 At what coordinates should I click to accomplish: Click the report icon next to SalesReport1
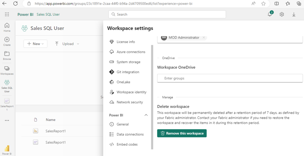click(x=36, y=131)
